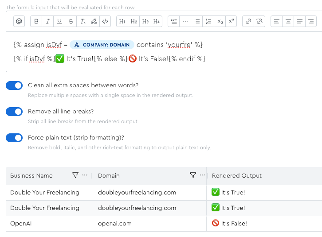322x237 pixels.
Task: Click the @ mention insert button
Action: [19, 21]
